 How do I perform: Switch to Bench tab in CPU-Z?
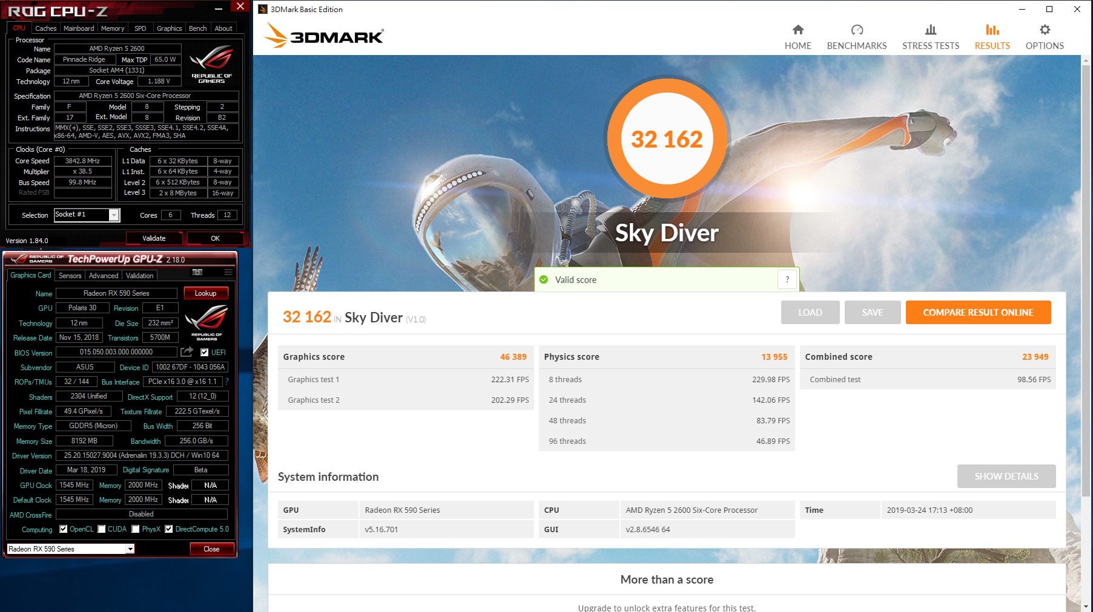tap(197, 28)
